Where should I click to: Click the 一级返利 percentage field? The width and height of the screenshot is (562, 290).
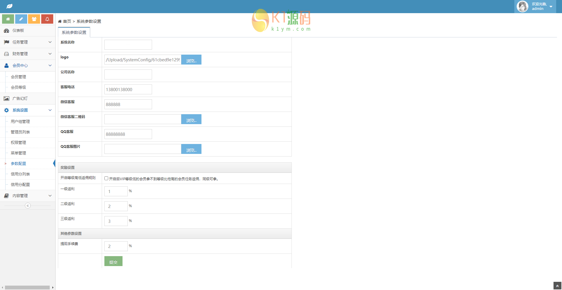click(x=116, y=191)
